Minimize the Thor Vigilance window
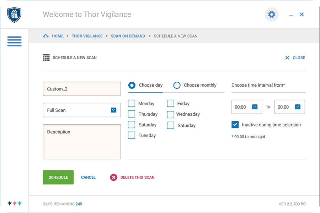 pos(291,15)
